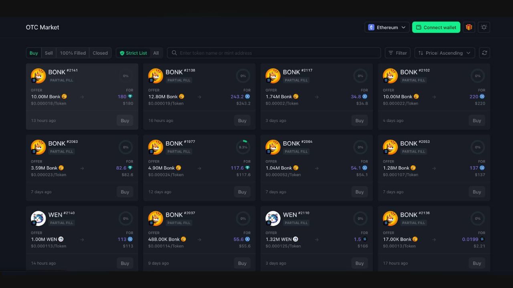The image size is (513, 288).
Task: Click the BONK #2053 token avatar
Action: [x=390, y=147]
